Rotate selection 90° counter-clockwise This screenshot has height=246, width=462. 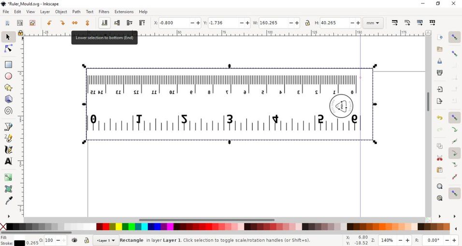click(49, 23)
